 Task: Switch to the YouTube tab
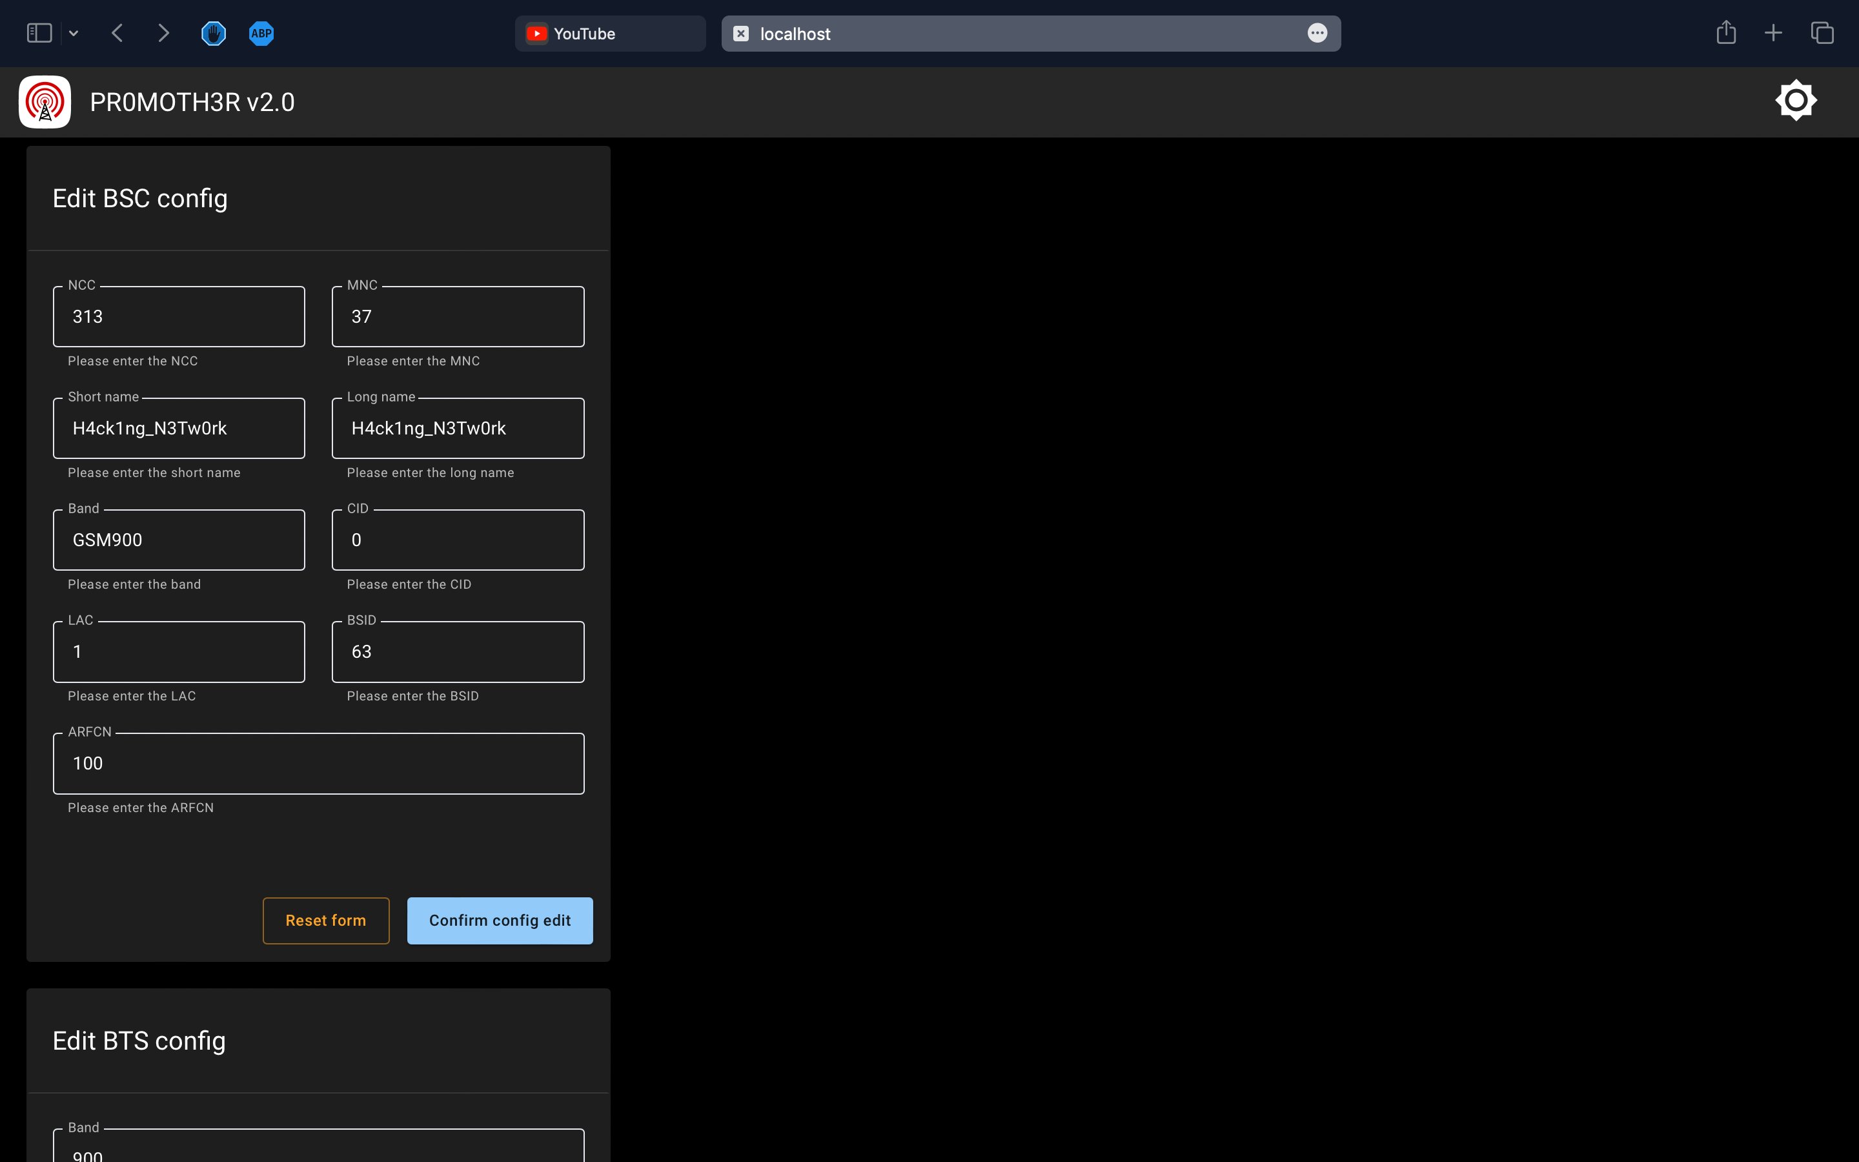point(610,34)
